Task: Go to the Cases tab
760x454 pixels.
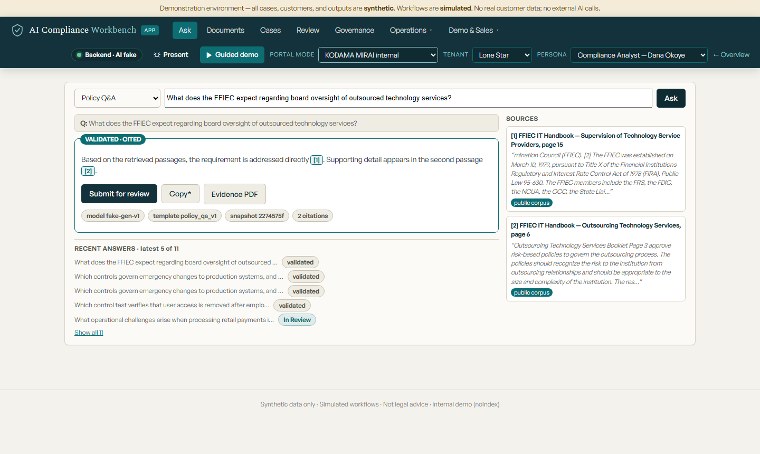Action: point(270,30)
